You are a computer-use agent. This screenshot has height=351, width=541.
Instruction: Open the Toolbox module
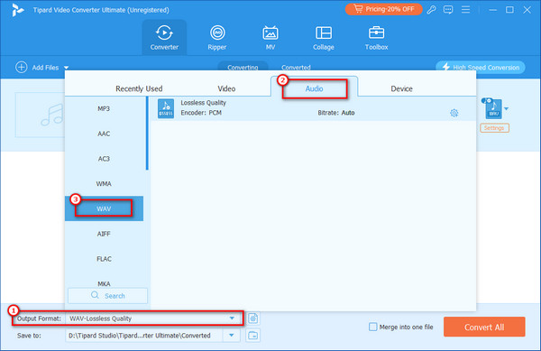coord(376,38)
